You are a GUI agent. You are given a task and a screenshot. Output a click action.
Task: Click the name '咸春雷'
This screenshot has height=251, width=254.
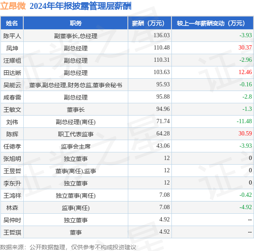pos(12,97)
